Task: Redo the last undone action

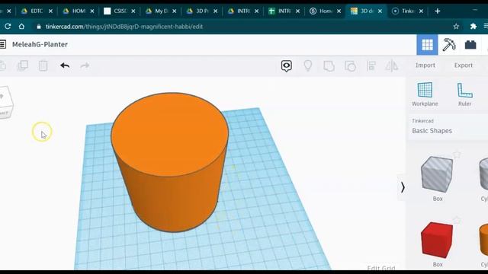Action: (x=85, y=65)
